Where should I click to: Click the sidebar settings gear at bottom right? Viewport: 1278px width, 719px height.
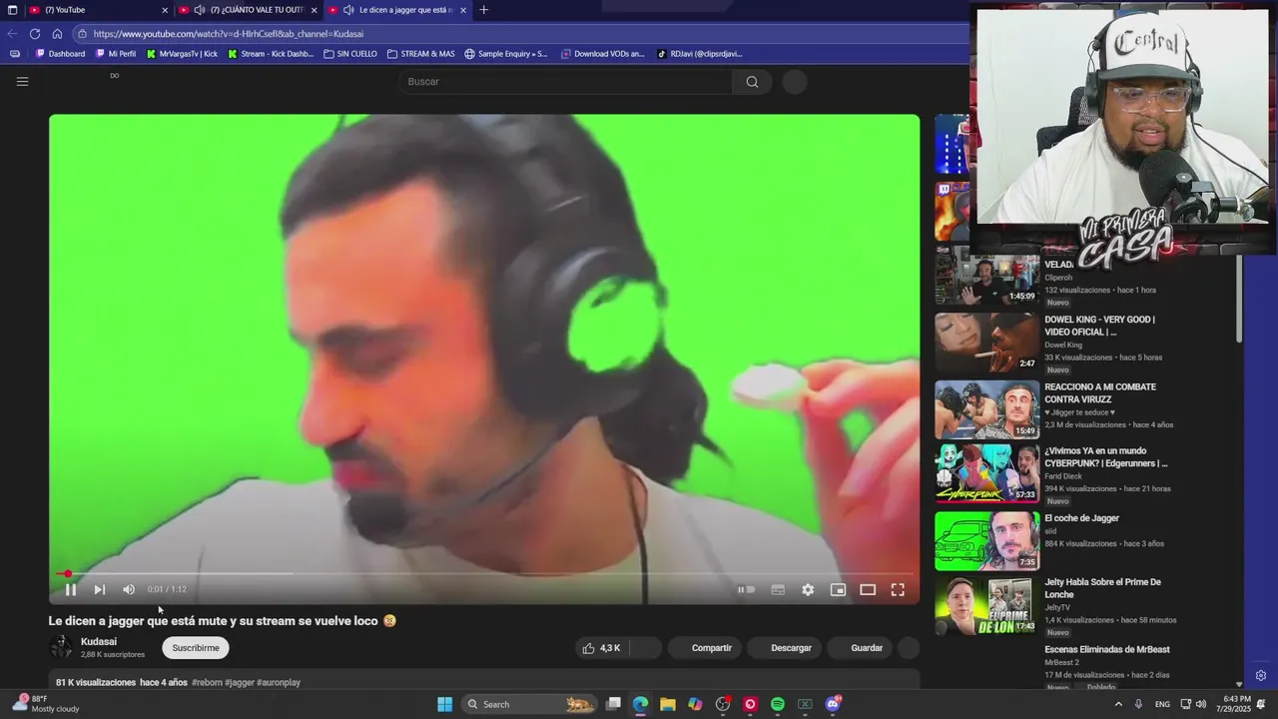click(1261, 676)
